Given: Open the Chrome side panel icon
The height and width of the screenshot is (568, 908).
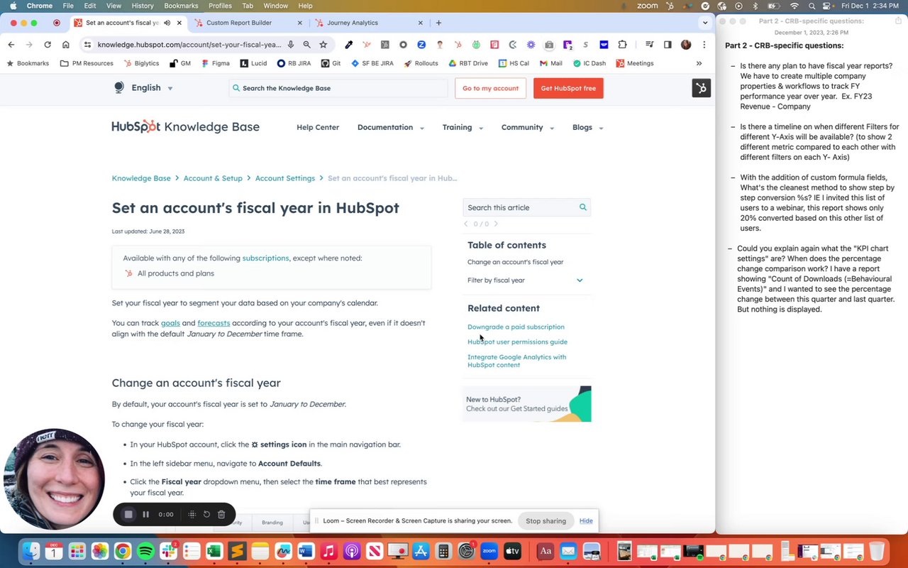Looking at the screenshot, I should [x=668, y=44].
